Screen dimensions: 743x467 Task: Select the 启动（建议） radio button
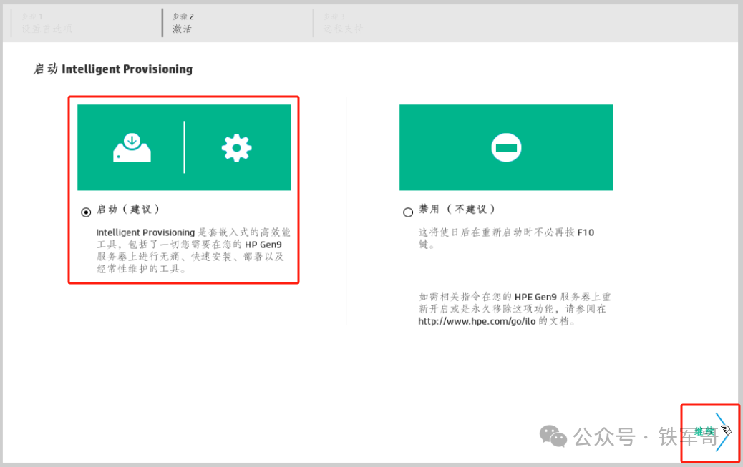[86, 212]
